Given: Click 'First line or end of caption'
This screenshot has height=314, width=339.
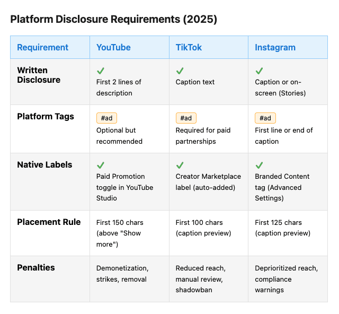Looking at the screenshot, I should 284,136.
